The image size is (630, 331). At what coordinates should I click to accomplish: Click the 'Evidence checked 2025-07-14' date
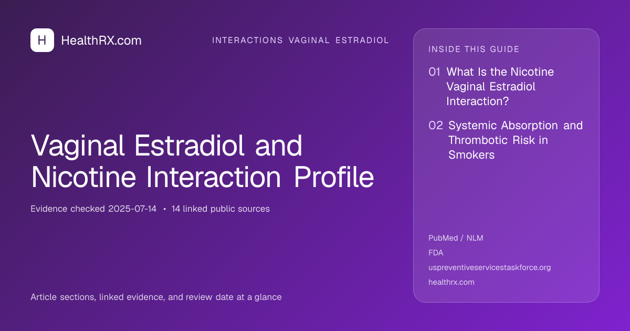[93, 209]
